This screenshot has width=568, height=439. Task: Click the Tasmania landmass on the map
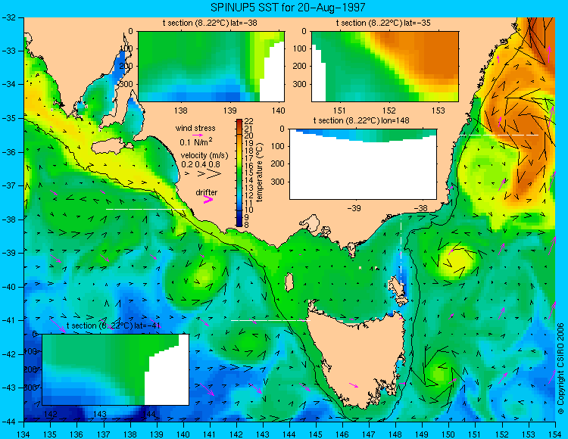tap(357, 358)
